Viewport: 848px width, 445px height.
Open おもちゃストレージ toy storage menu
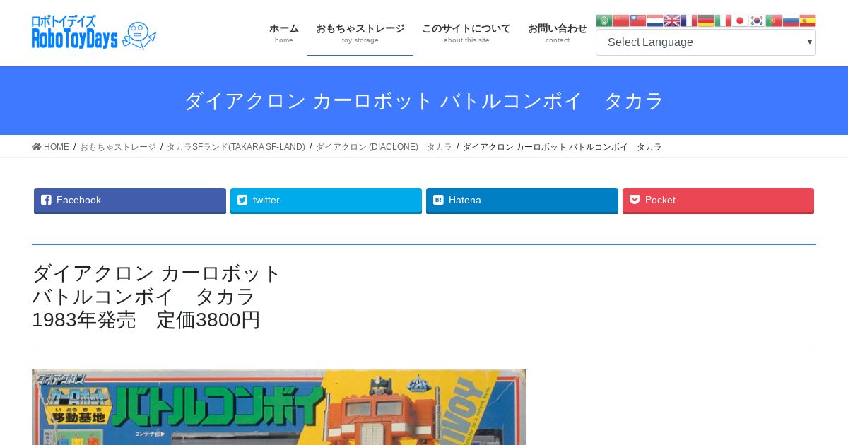point(360,33)
